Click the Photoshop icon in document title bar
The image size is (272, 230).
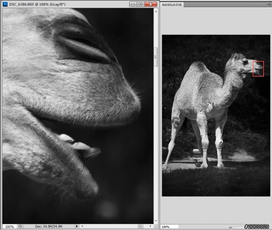click(x=5, y=4)
